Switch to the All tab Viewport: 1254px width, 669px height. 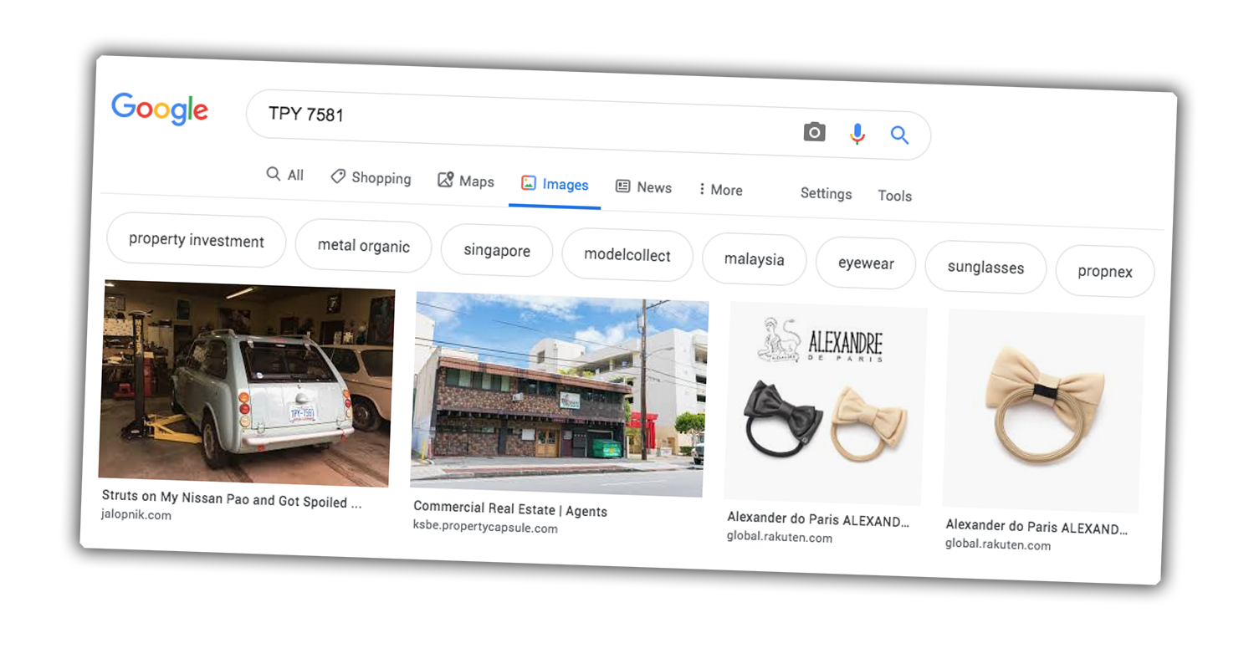285,175
